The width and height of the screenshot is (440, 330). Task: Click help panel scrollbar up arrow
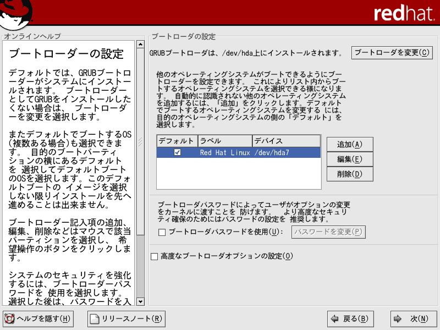(x=140, y=45)
